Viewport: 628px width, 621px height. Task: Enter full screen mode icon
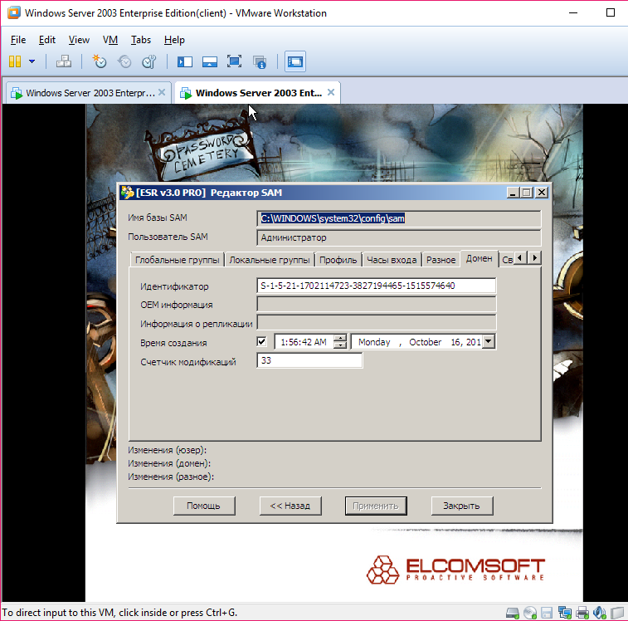[234, 61]
